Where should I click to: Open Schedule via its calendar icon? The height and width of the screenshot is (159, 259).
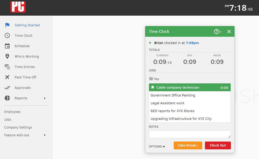coord(7,46)
